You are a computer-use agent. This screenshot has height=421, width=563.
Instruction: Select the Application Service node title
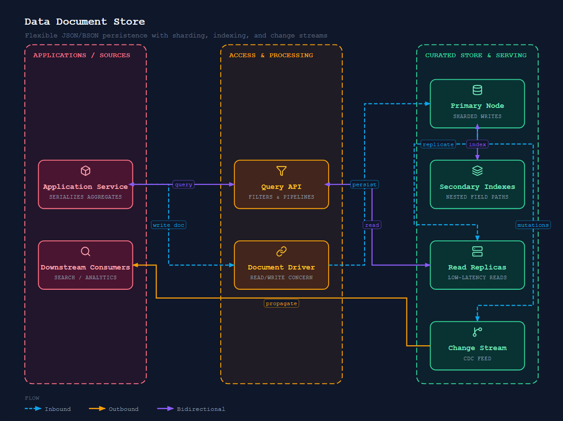click(85, 187)
